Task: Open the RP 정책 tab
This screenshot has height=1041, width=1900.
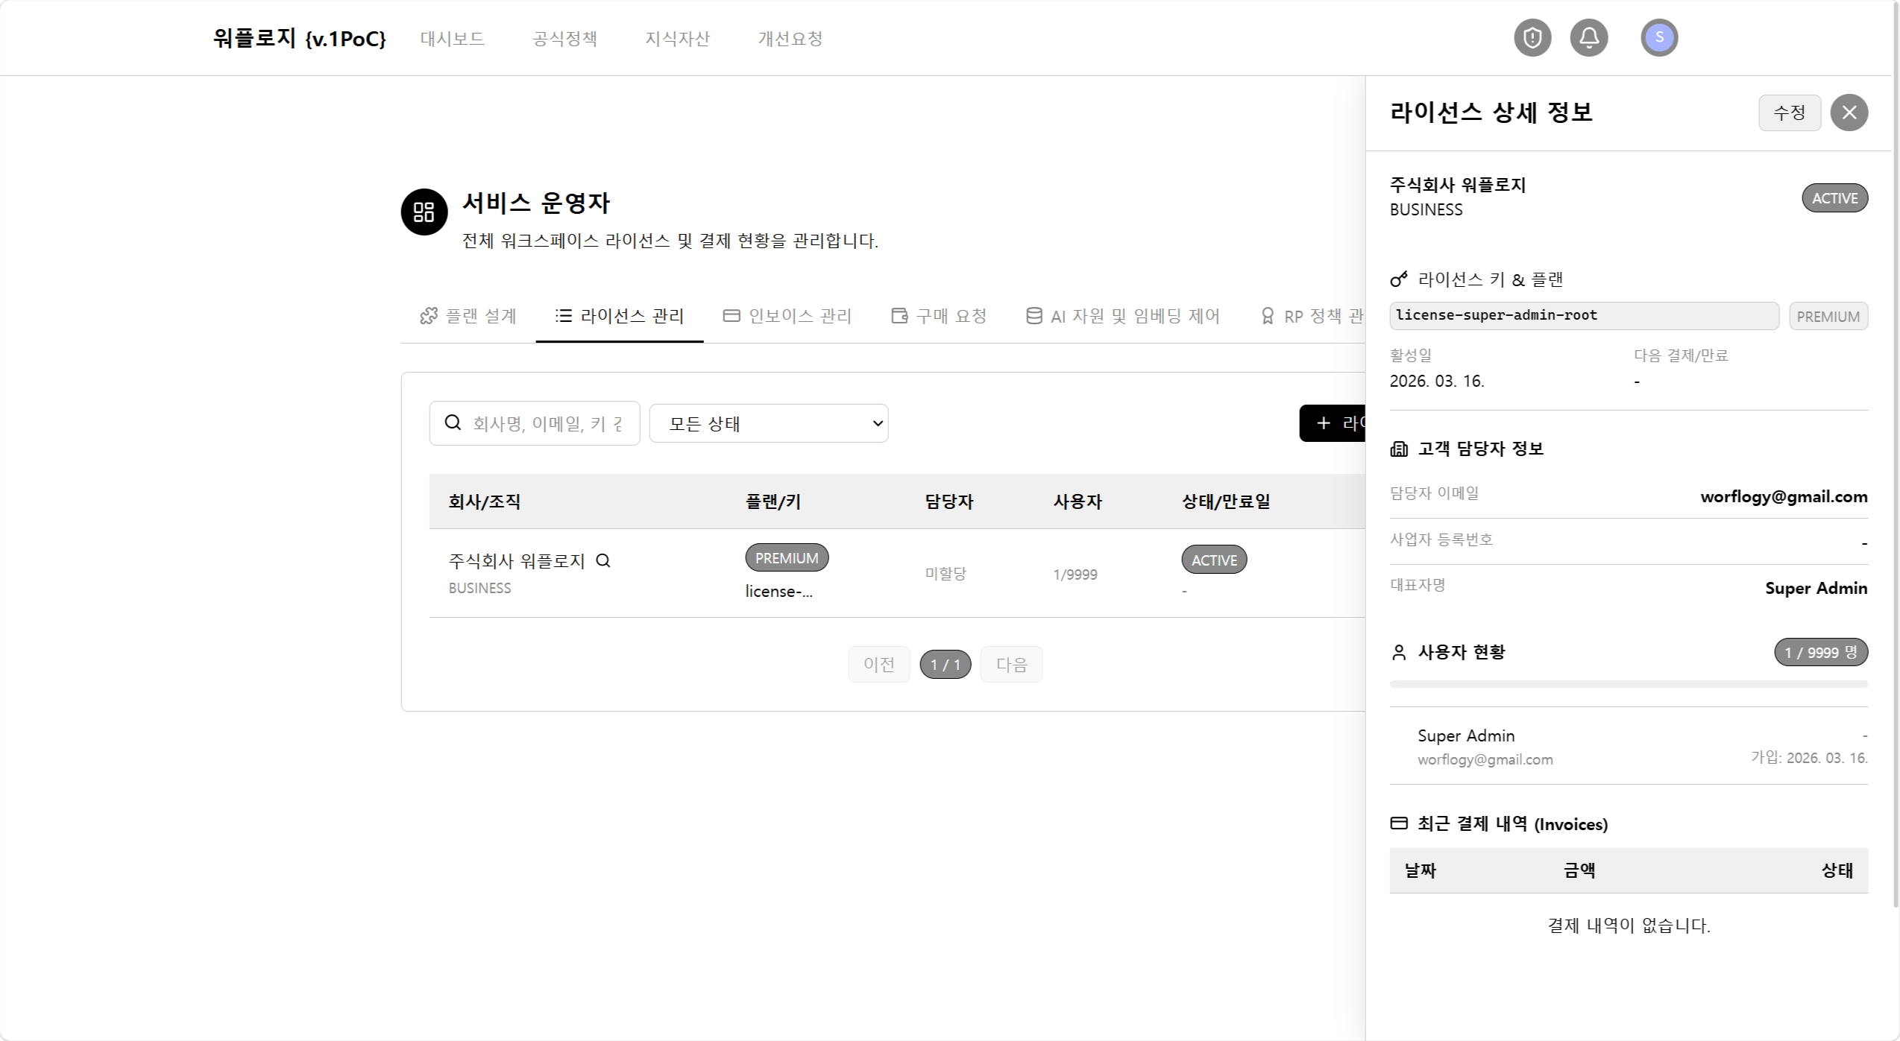Action: tap(1312, 316)
